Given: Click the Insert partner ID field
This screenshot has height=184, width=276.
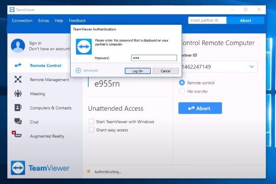Looking at the screenshot, I should coord(207,20).
